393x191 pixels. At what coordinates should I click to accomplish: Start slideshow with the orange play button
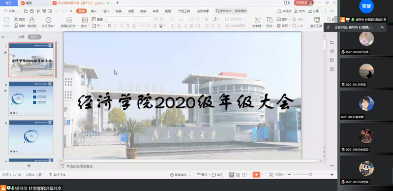(256, 175)
